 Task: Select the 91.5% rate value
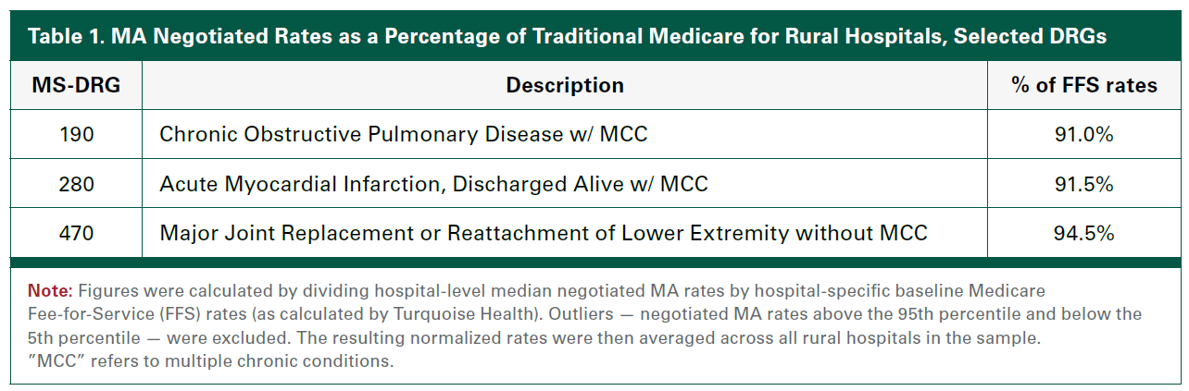1083,184
